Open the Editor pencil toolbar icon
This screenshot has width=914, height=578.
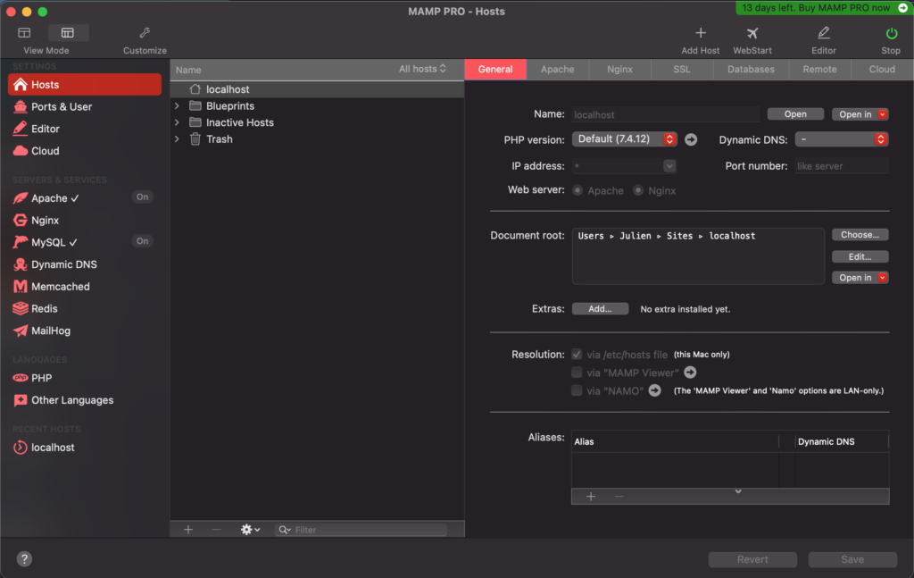(x=823, y=33)
